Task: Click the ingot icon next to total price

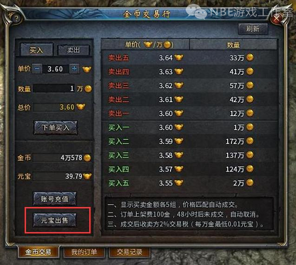Action: (81, 107)
